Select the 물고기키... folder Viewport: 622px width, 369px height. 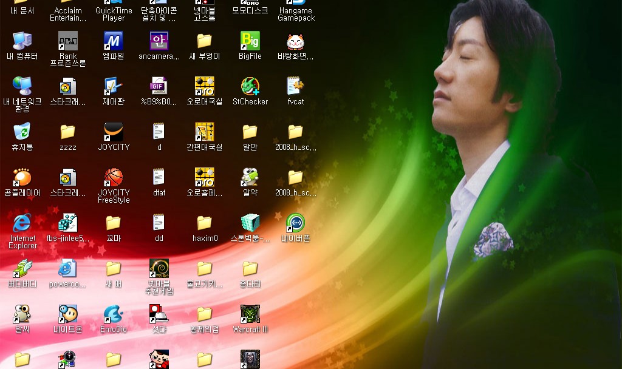click(x=205, y=269)
